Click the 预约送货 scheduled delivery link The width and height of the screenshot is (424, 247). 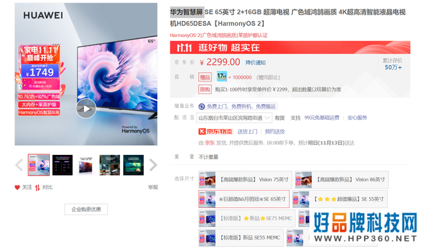tap(275, 132)
